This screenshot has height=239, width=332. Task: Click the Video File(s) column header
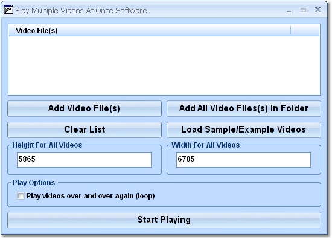pos(150,31)
